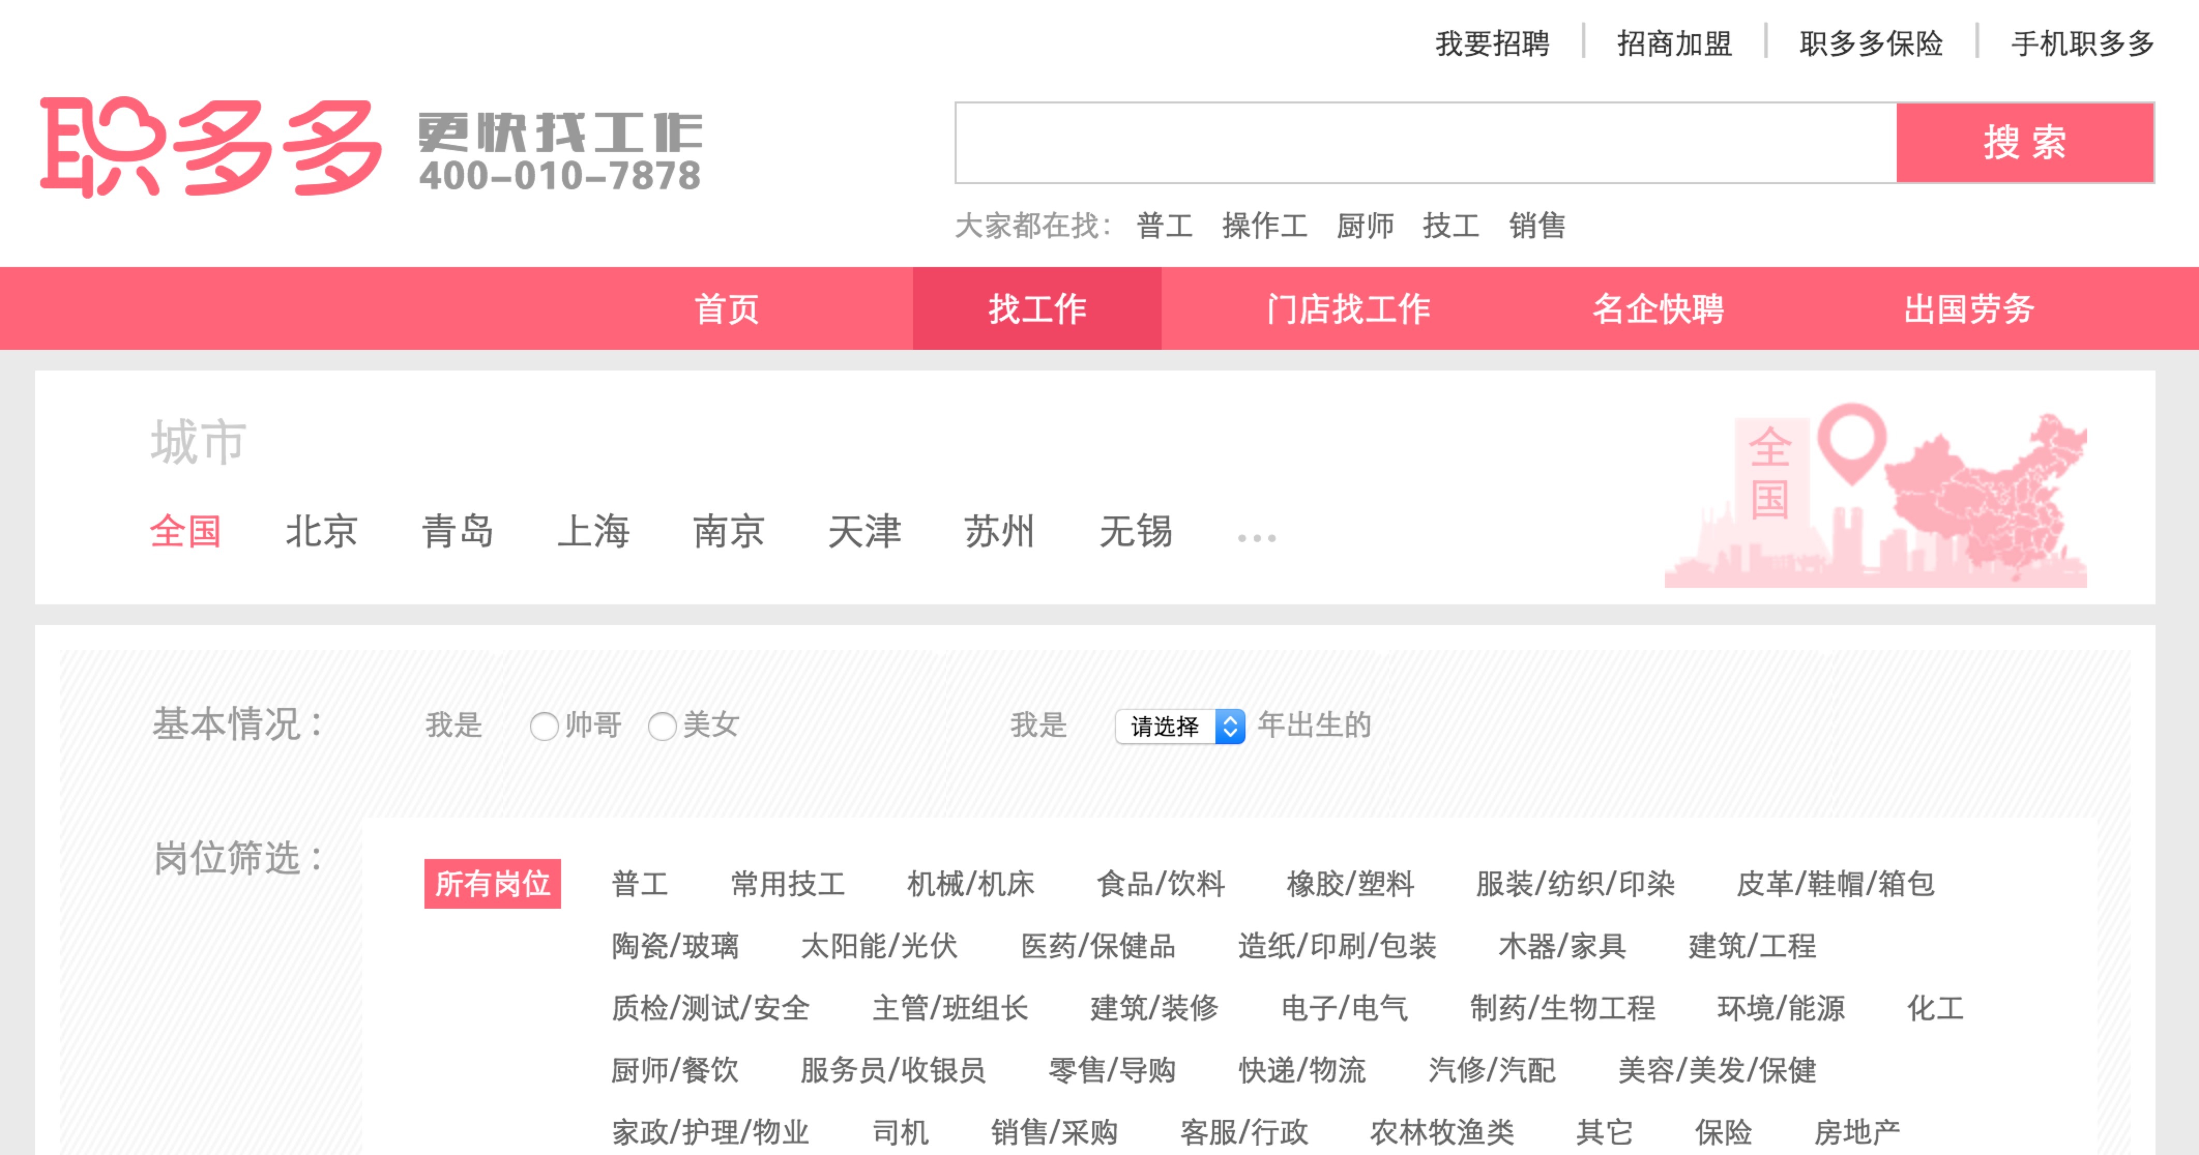Image resolution: width=2199 pixels, height=1155 pixels.
Task: Filter by 机械/机床 job category
Action: [970, 883]
